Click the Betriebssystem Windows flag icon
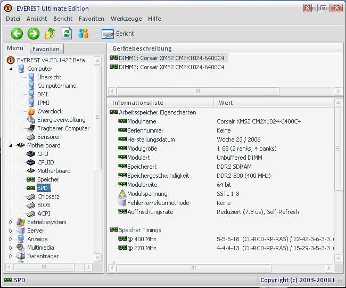This screenshot has width=346, height=288. [x=21, y=222]
